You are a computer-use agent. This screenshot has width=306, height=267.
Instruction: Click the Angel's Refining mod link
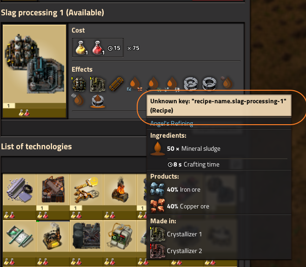[x=172, y=123]
